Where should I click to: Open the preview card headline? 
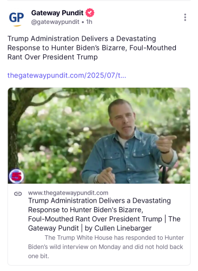click(104, 214)
